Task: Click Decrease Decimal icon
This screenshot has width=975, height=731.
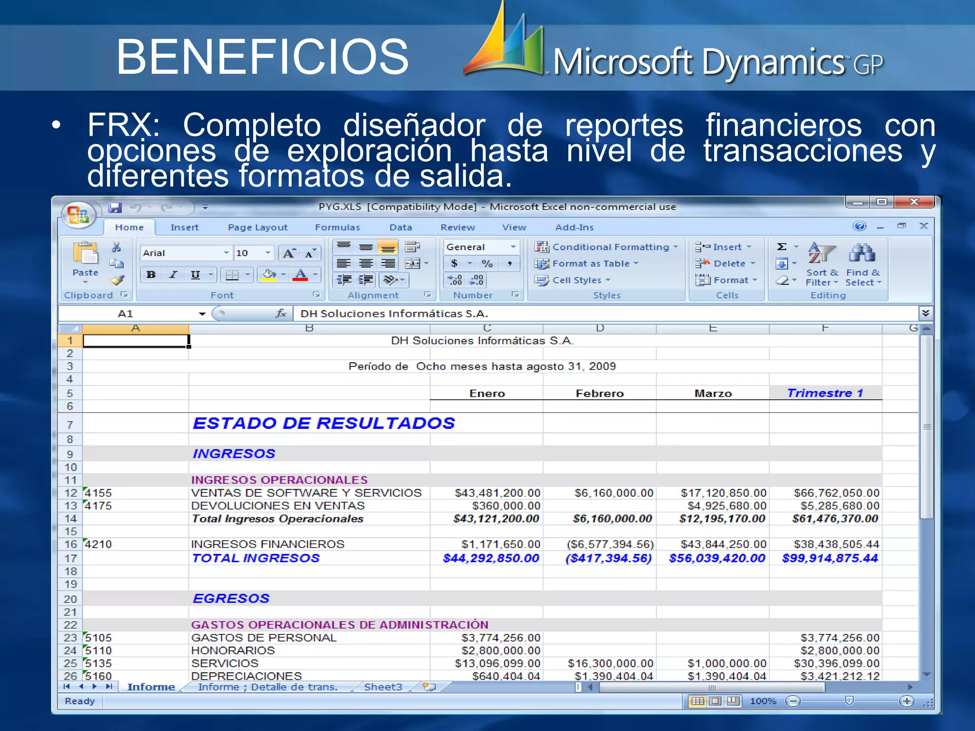Action: [x=477, y=280]
